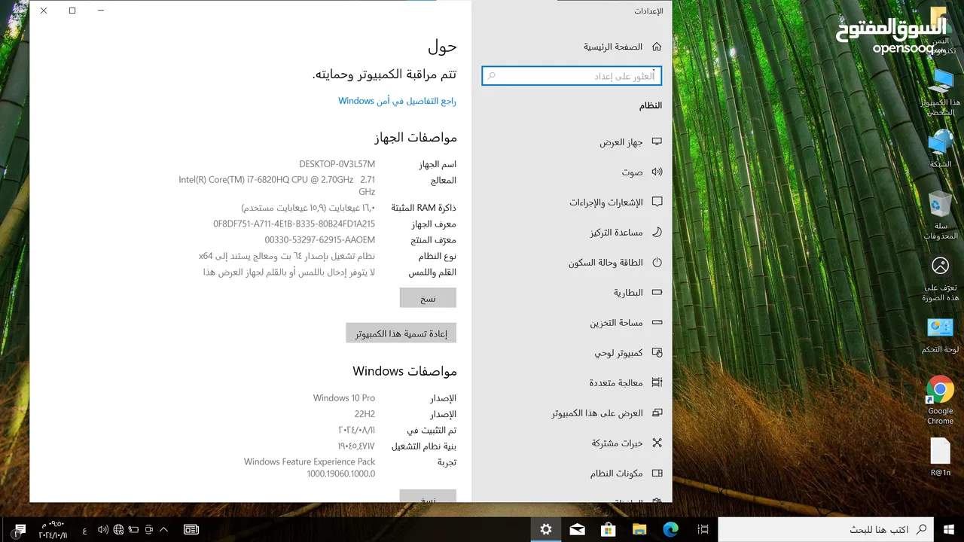Click نسخ button under device specifications
The width and height of the screenshot is (964, 542).
[x=428, y=298]
